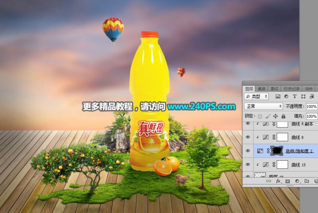Viewport: 318px width, 213px height.
Task: Select layer name 曲线 8
Action: tap(297, 138)
